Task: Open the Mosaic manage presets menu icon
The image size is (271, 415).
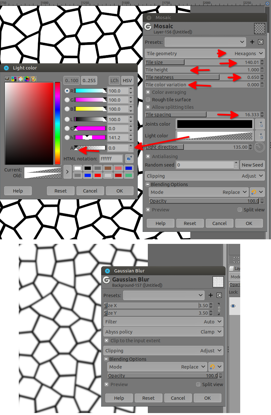Action: 260,42
